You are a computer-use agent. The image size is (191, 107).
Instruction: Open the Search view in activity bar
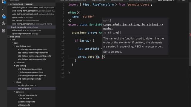4,9
